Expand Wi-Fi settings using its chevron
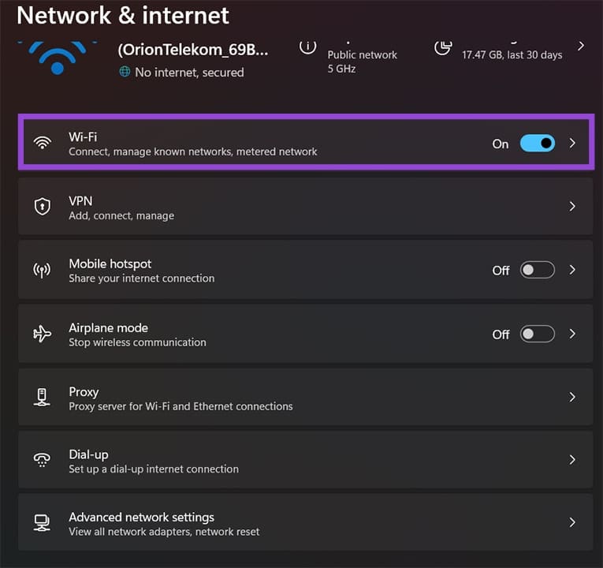Image resolution: width=603 pixels, height=568 pixels. pyautogui.click(x=573, y=144)
